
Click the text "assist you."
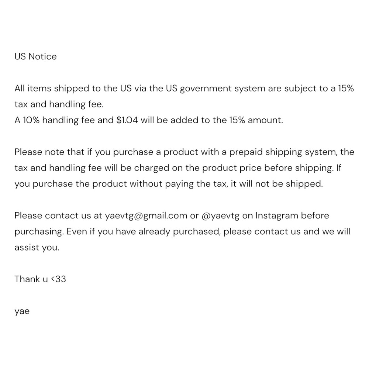pyautogui.click(x=37, y=247)
